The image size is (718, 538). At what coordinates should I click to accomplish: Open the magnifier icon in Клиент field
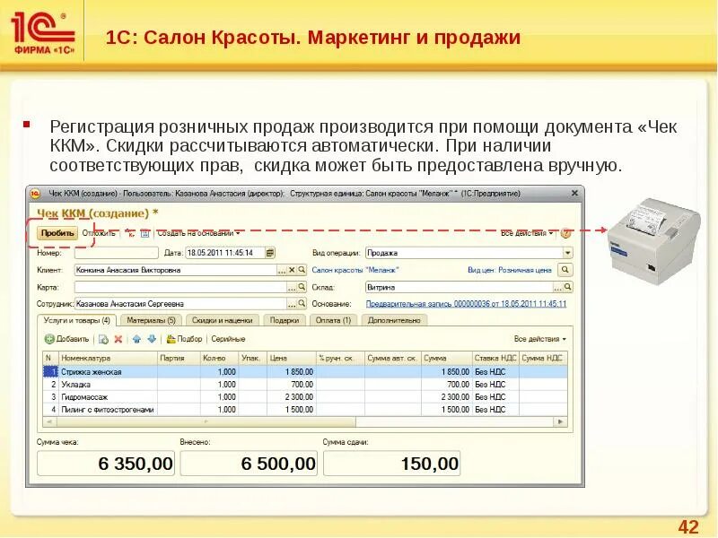[x=302, y=270]
